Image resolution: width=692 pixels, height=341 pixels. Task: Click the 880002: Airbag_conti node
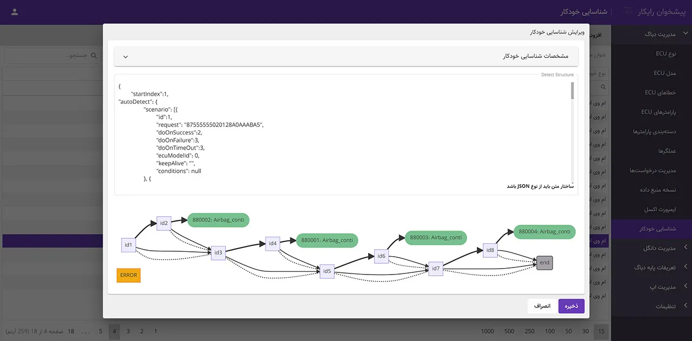point(218,220)
